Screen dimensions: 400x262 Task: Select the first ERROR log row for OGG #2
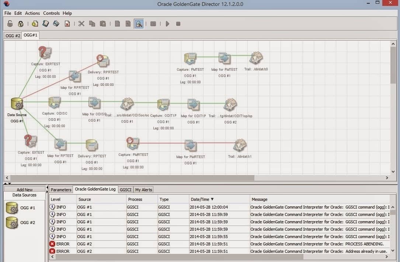pos(147,244)
